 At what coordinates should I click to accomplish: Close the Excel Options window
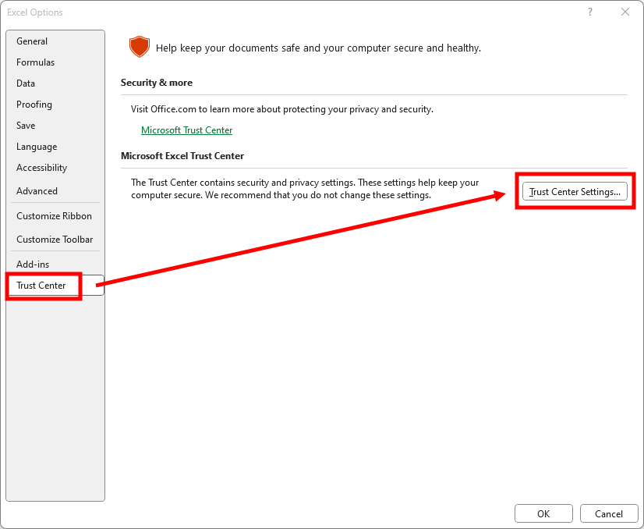click(625, 12)
